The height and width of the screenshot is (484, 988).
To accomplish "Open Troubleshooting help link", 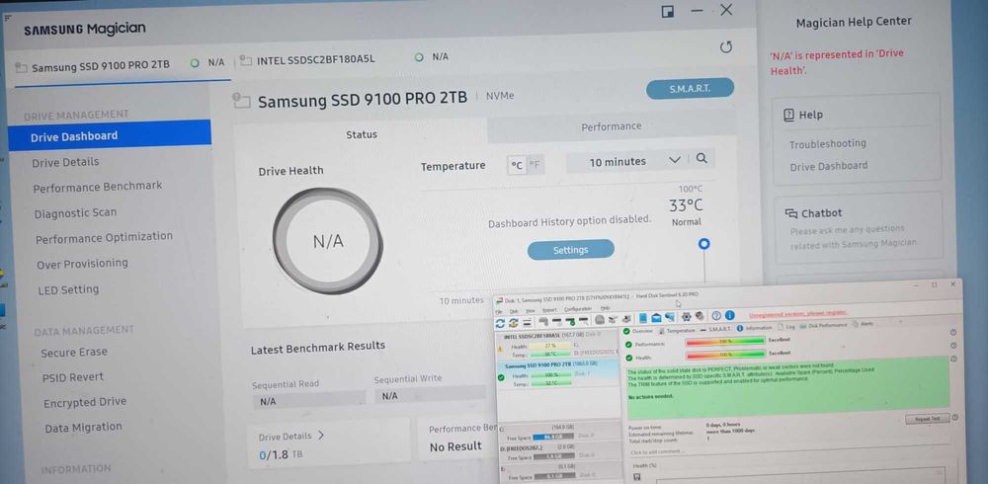I will [827, 143].
